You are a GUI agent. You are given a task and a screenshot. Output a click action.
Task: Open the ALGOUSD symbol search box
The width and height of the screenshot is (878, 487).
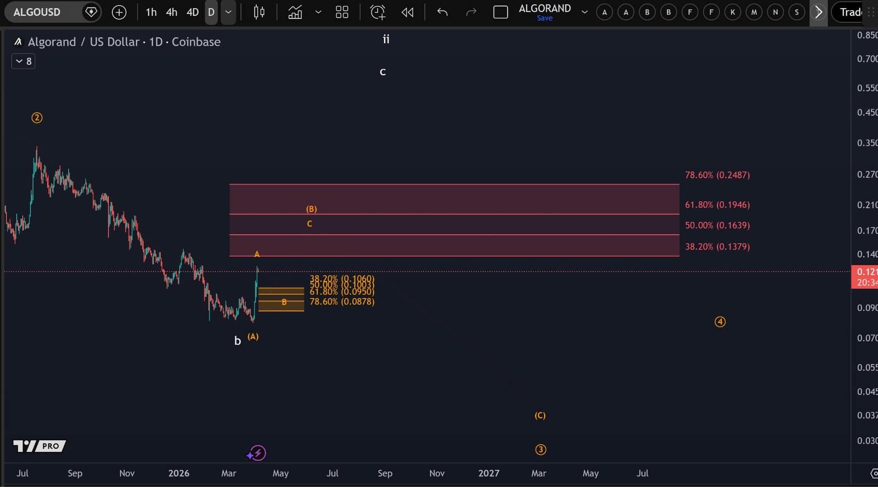[x=37, y=12]
